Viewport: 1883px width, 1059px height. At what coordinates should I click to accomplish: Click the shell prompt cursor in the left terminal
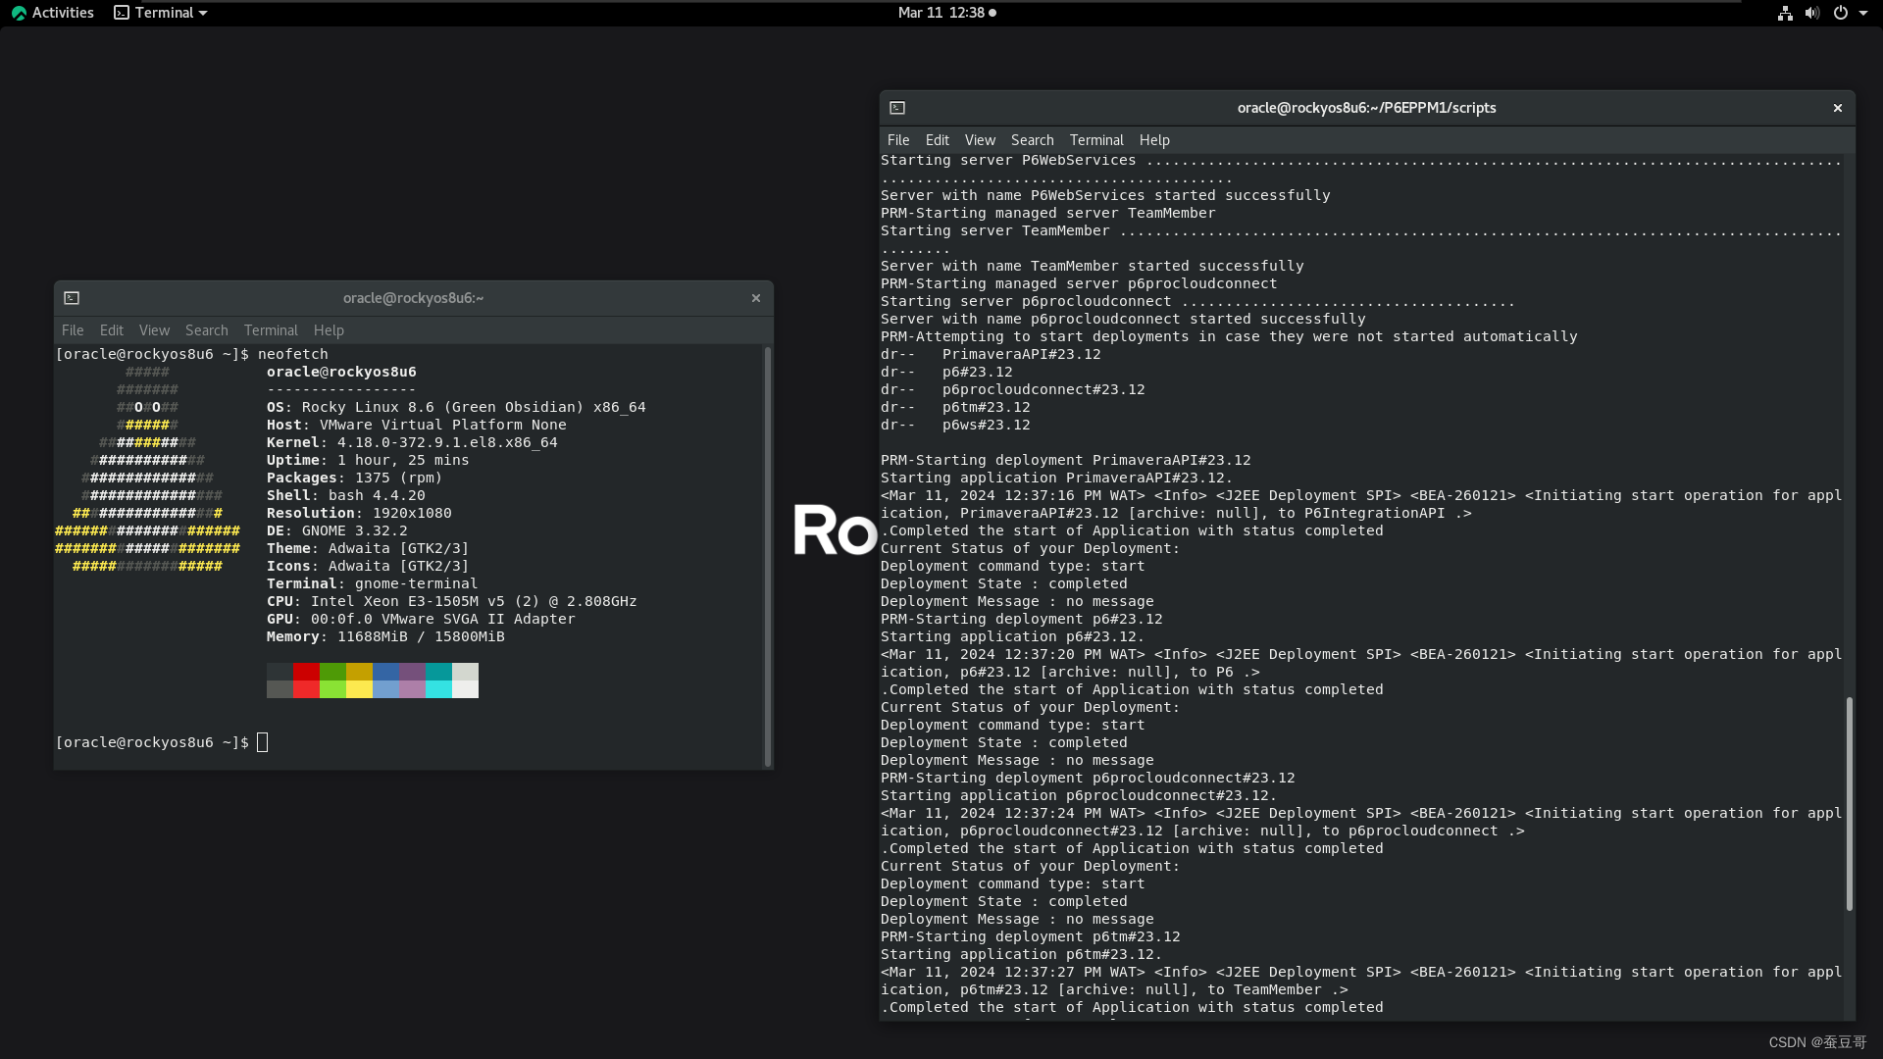(x=261, y=742)
